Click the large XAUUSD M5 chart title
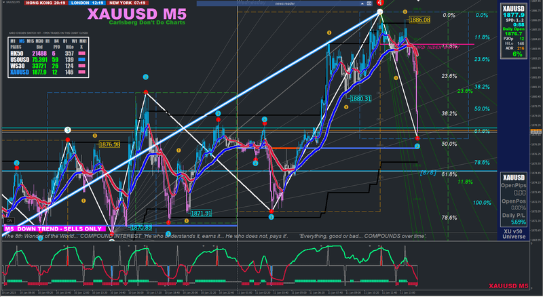 pyautogui.click(x=137, y=14)
